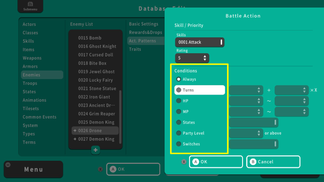324x182 pixels.
Task: Select Items in the database categories
Action: pos(28,50)
